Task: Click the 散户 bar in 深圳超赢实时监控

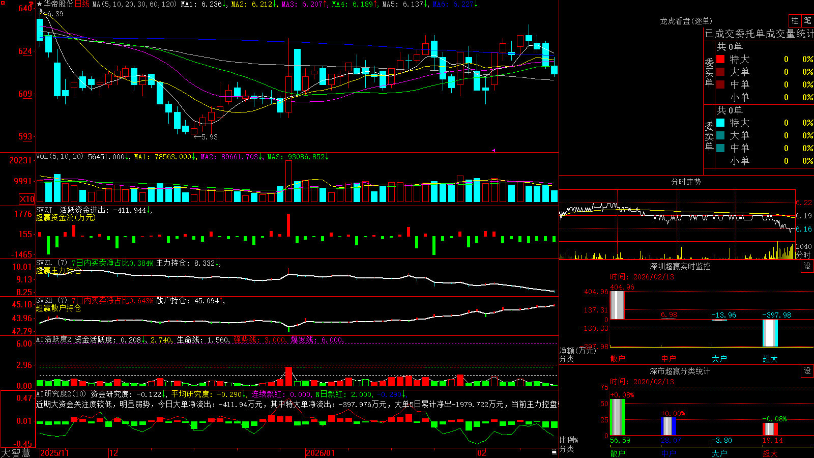Action: coord(617,305)
